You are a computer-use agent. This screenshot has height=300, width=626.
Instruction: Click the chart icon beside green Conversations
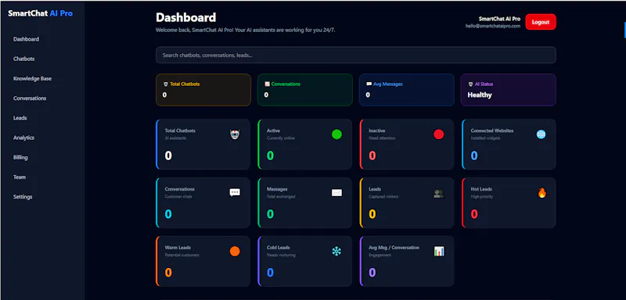click(x=267, y=84)
